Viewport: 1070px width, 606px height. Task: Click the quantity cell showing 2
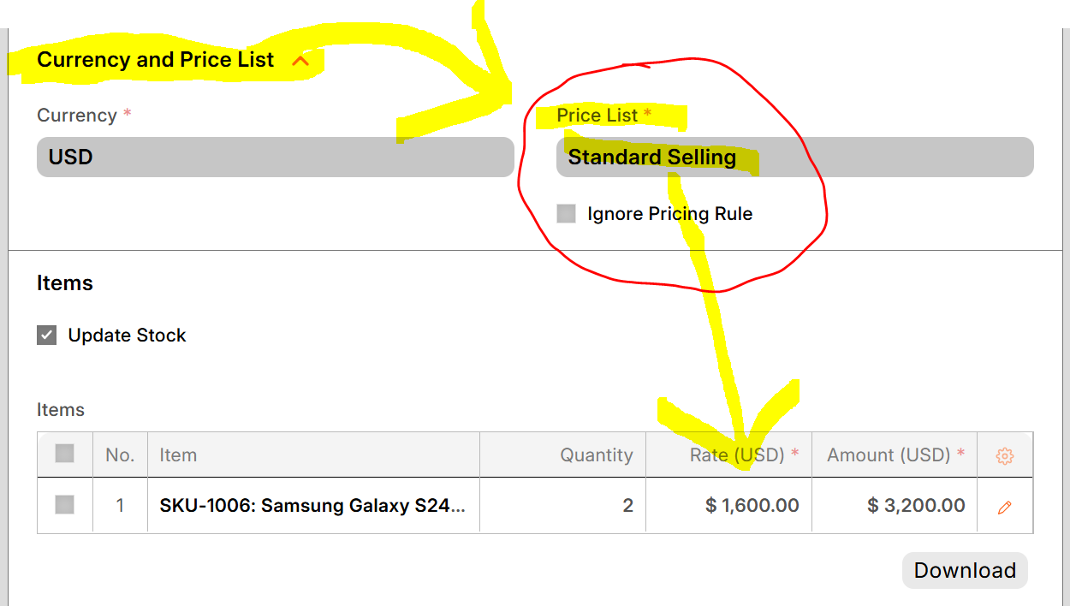point(562,506)
